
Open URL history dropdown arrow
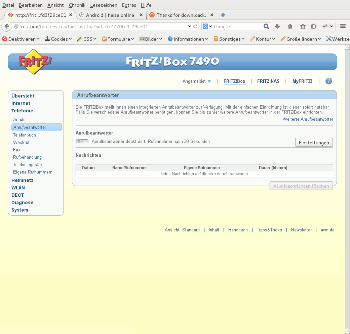(189, 27)
